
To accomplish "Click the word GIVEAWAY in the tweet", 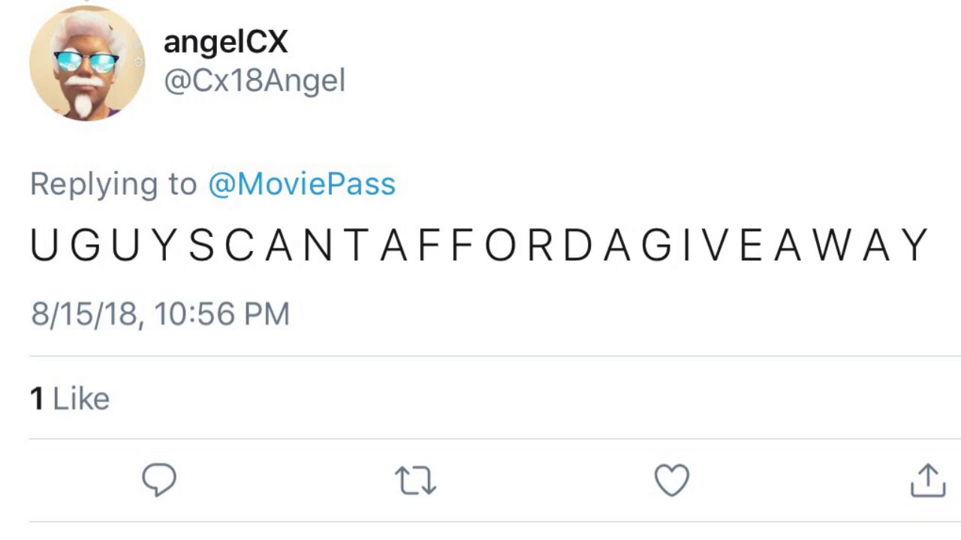I will pyautogui.click(x=785, y=245).
